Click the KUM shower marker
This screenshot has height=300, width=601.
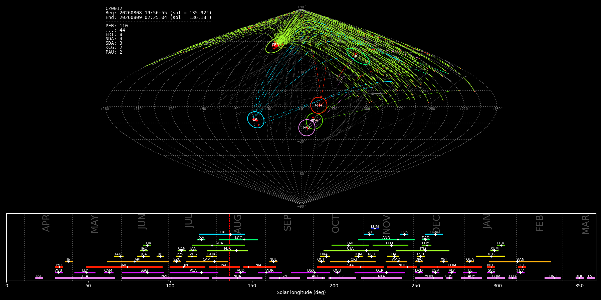click(x=375, y=229)
